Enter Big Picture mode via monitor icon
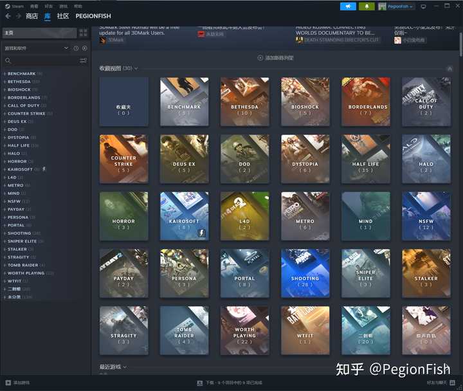The image size is (463, 391). tap(423, 6)
